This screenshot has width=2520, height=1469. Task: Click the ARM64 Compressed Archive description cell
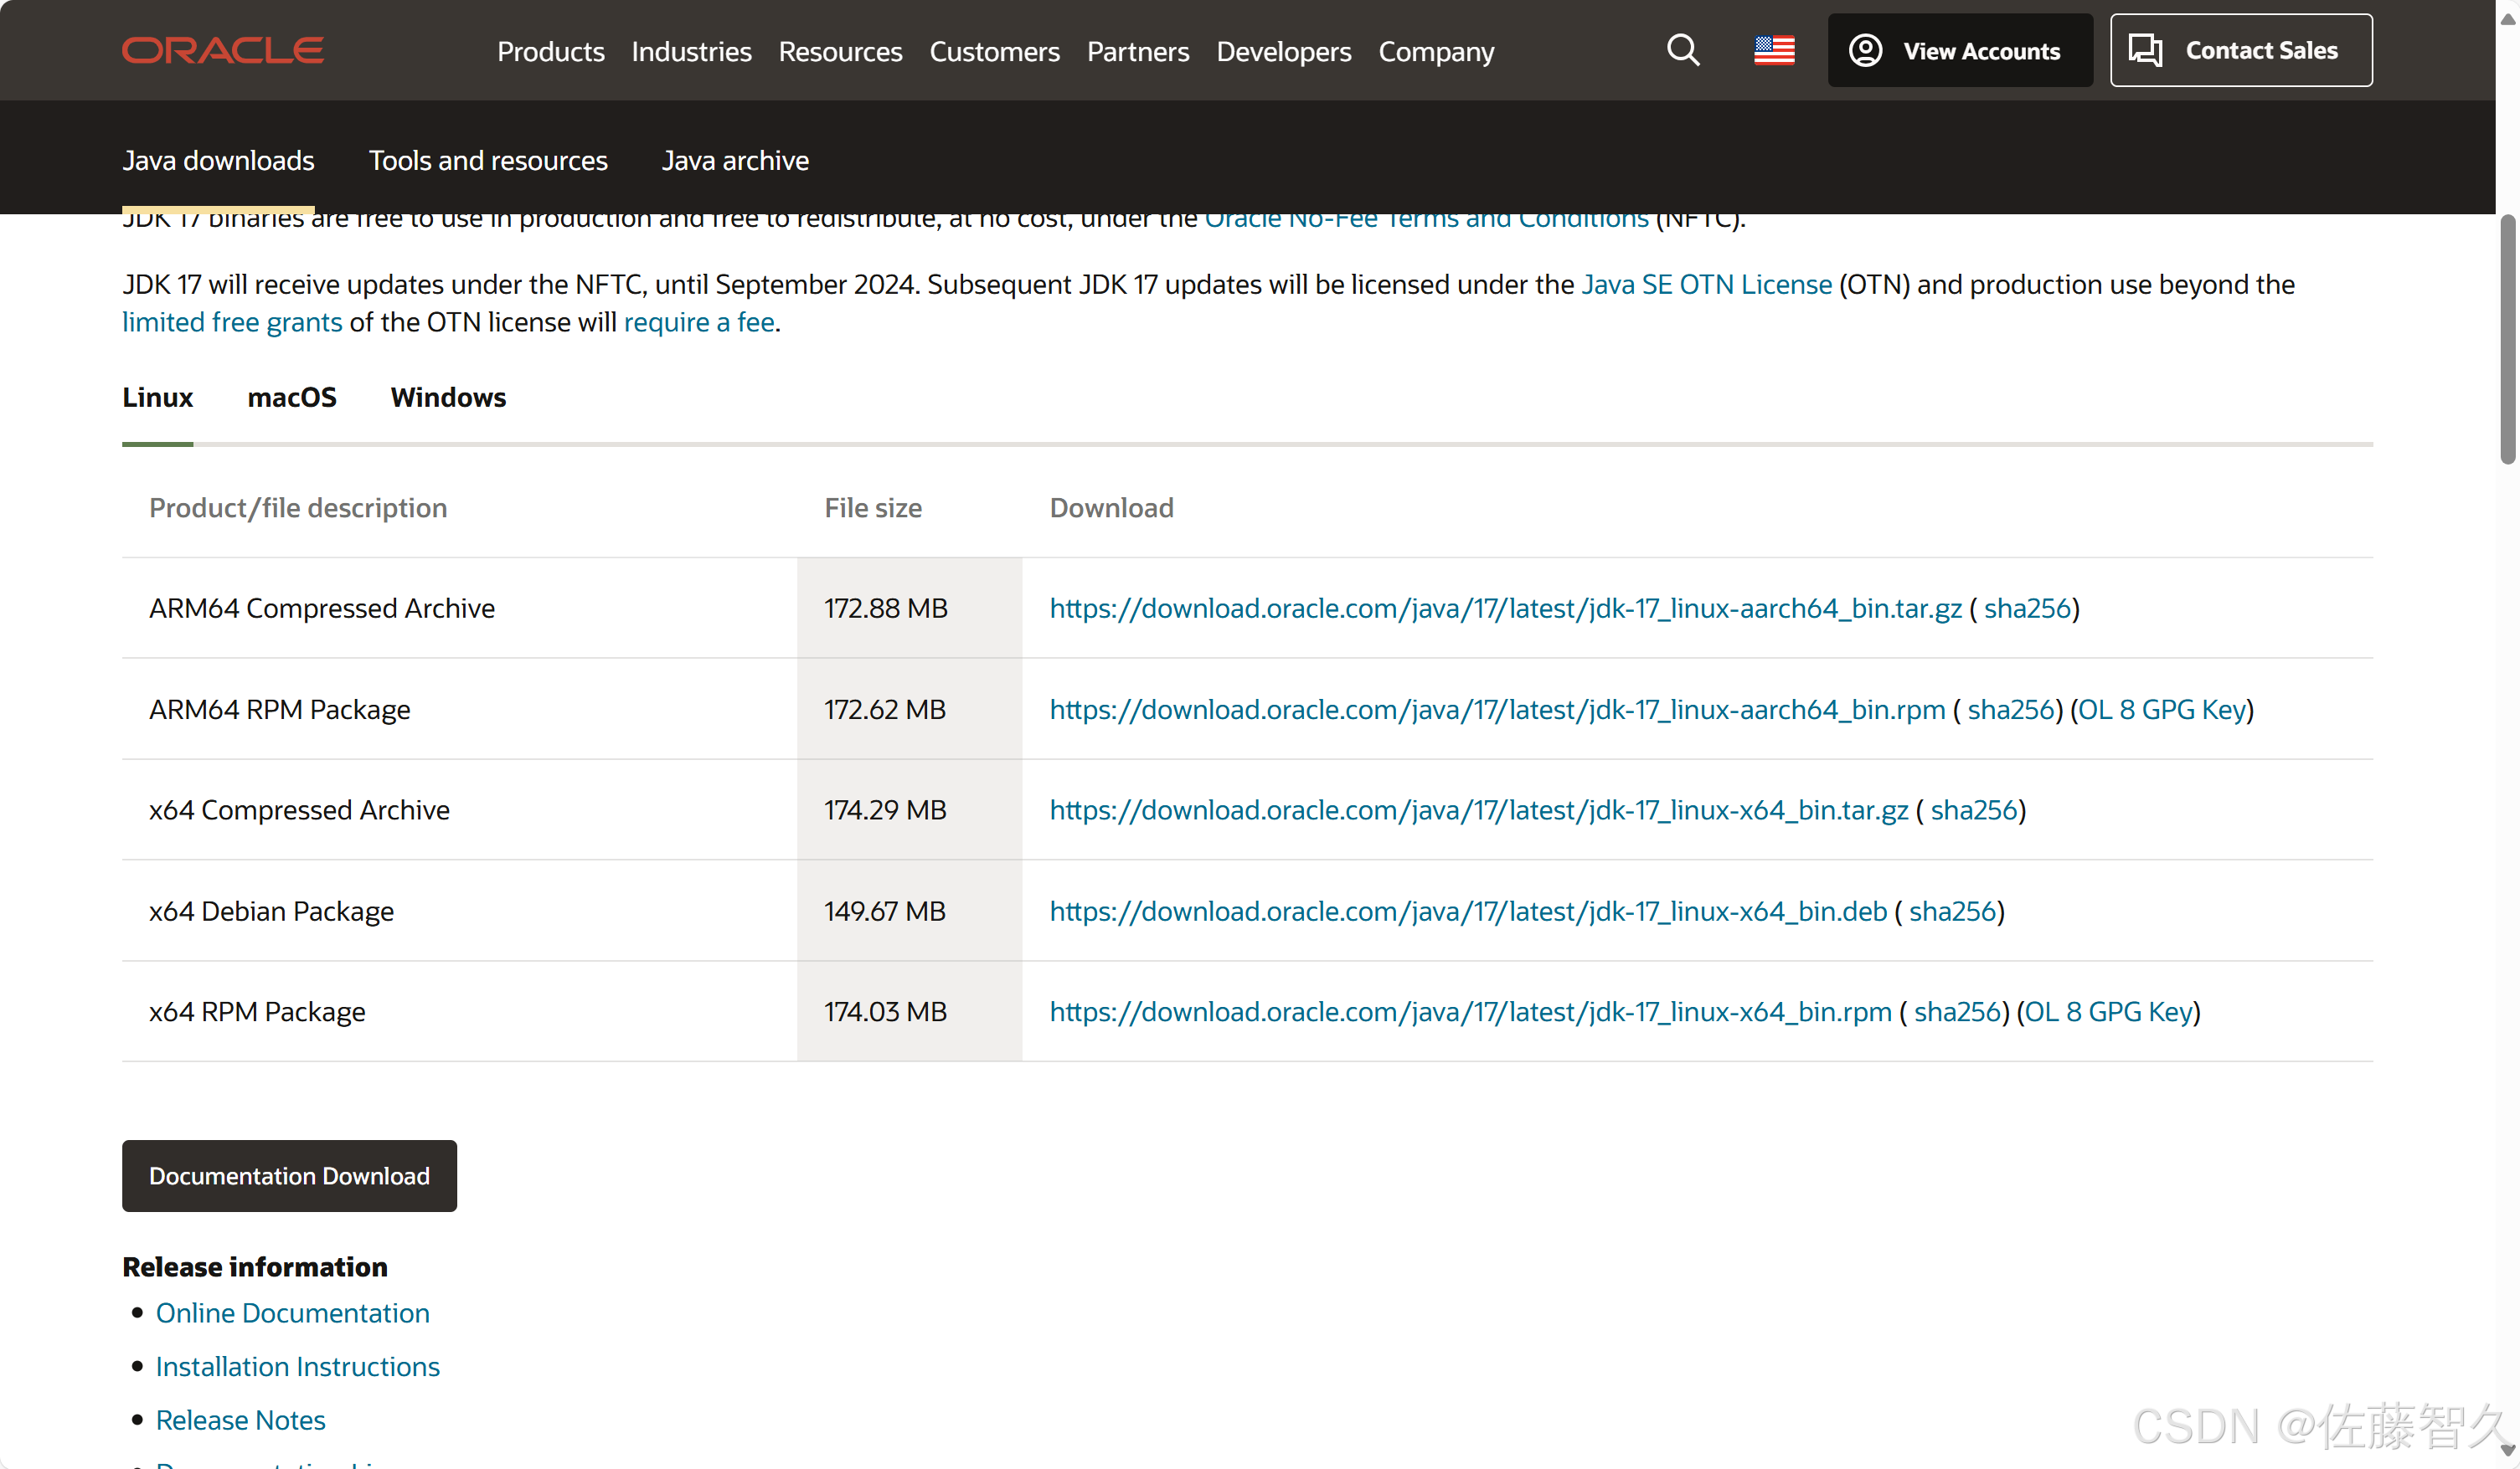(459, 609)
